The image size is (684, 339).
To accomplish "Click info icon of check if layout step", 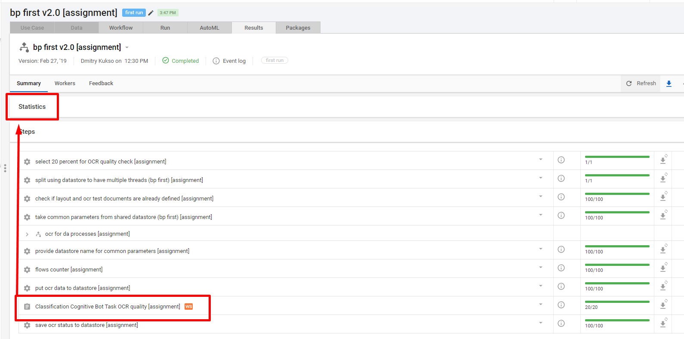I will coord(561,197).
